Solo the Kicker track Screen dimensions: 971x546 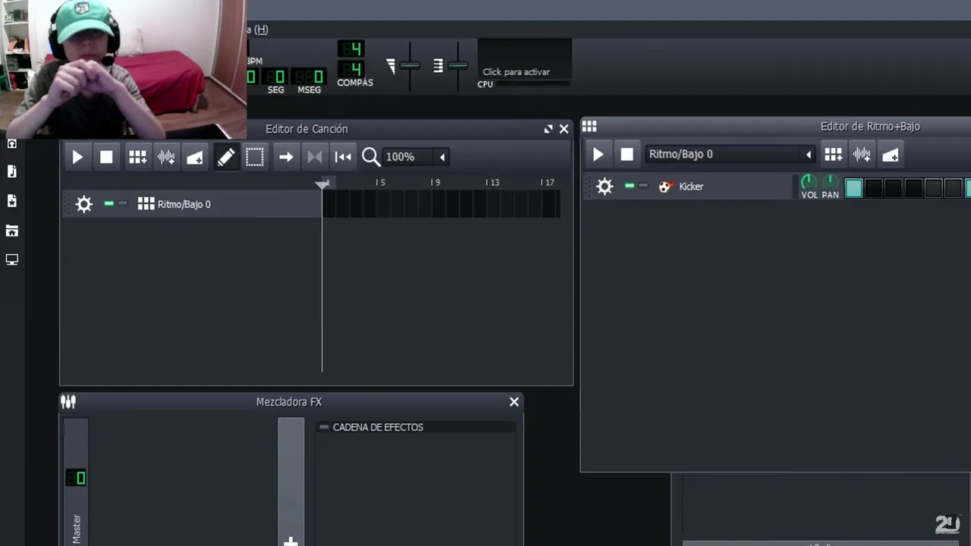click(643, 186)
